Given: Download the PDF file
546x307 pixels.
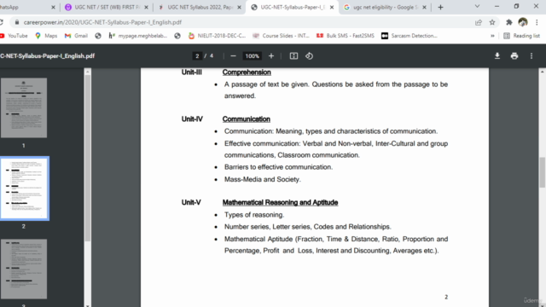Looking at the screenshot, I should (x=497, y=56).
